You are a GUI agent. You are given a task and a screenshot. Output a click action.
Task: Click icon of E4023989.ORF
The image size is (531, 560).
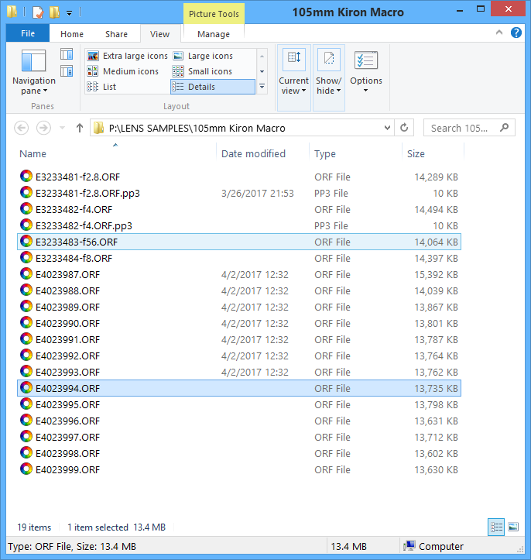[x=26, y=306]
